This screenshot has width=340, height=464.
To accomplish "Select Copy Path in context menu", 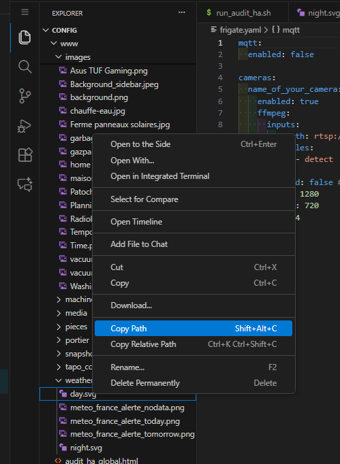I will (194, 329).
